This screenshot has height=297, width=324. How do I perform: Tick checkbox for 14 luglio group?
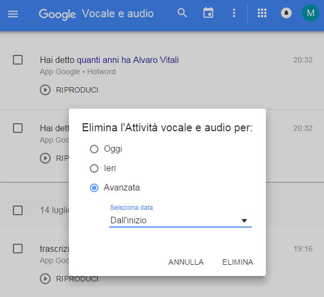tap(18, 210)
